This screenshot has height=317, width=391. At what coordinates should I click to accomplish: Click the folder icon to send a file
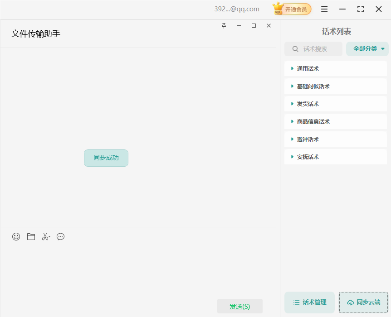[30, 236]
